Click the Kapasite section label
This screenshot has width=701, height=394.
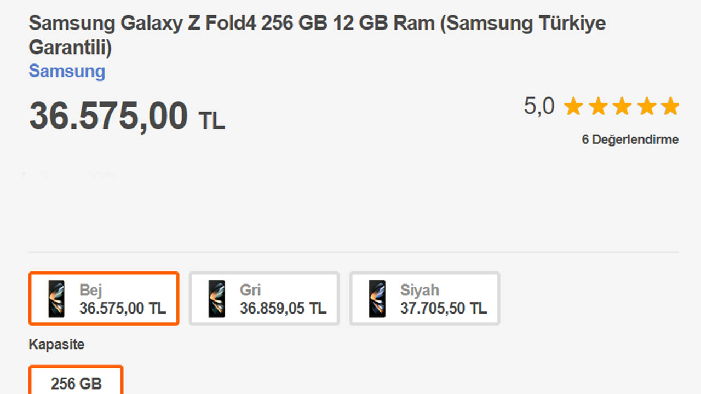56,344
